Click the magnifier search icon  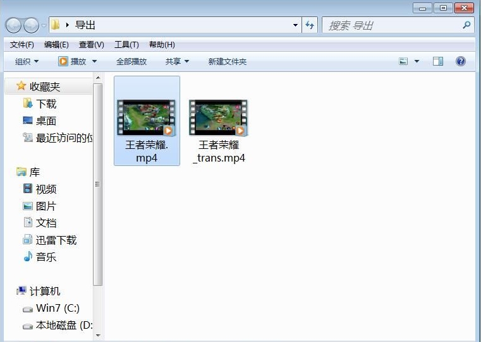tap(466, 25)
